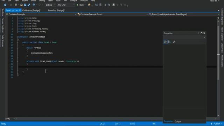This screenshot has height=126, width=224.
Task: Click the Open File folder icon
Action: coord(21,5)
